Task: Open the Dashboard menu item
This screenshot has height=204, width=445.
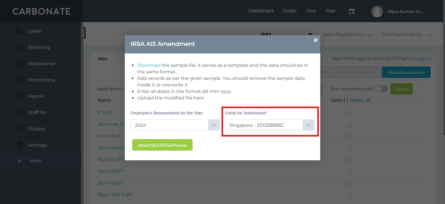Action: (x=261, y=11)
